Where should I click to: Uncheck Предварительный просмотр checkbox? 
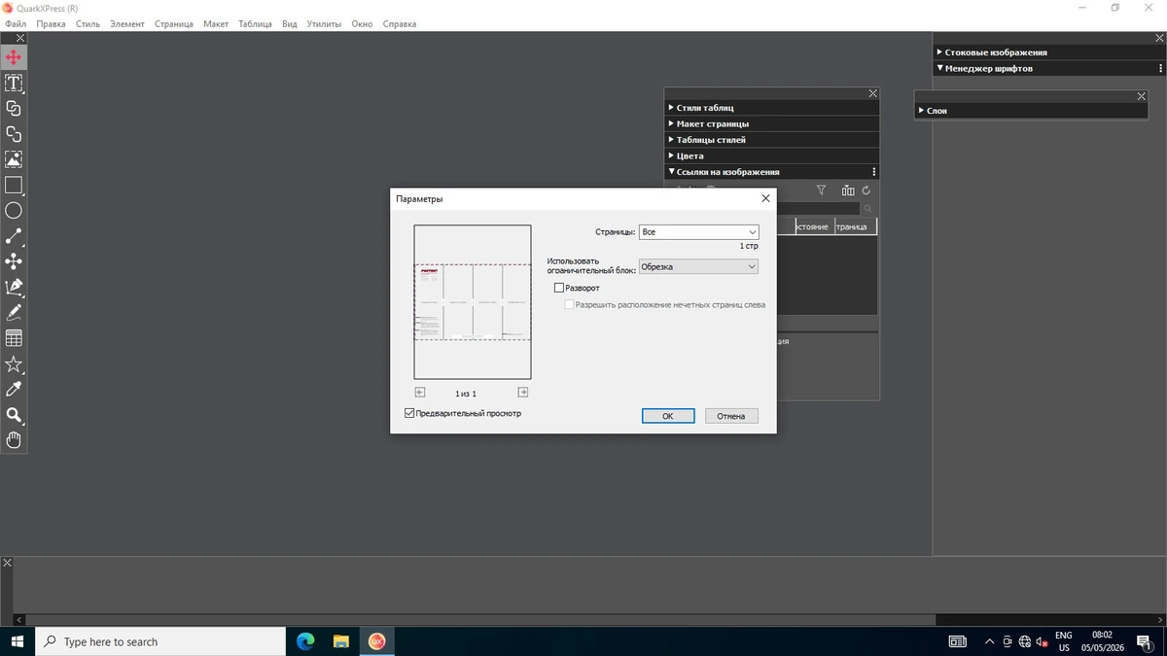[409, 413]
